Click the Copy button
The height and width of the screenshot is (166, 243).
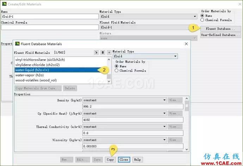coord(110,160)
